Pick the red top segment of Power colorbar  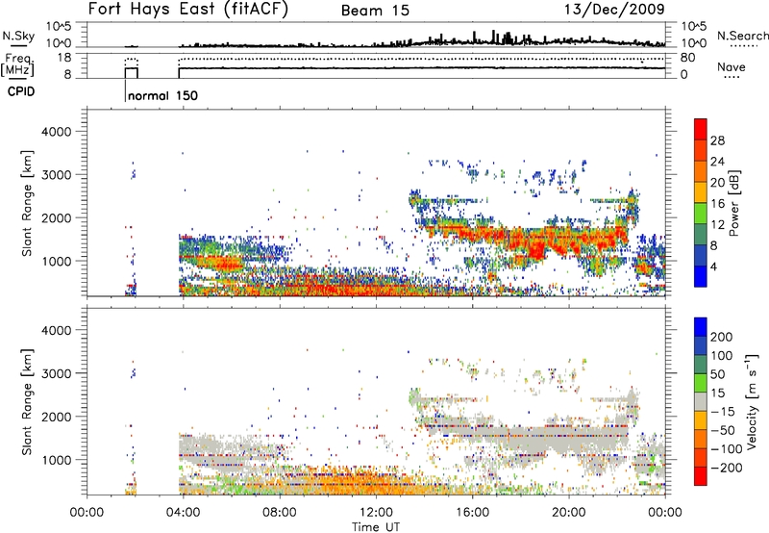point(701,129)
